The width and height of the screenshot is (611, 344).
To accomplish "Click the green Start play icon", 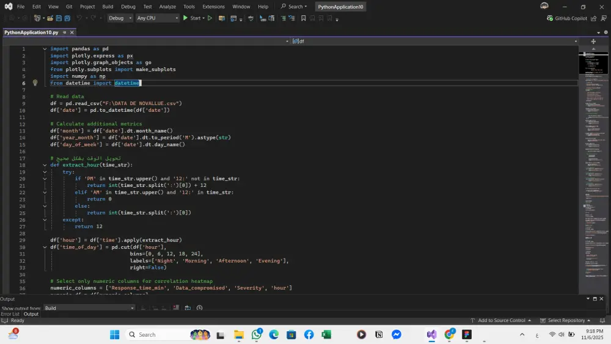I will [x=186, y=18].
